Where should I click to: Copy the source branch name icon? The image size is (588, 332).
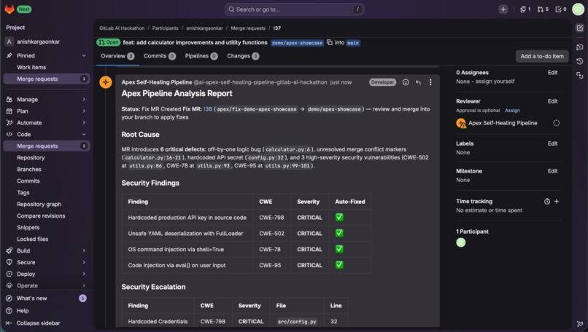[329, 42]
